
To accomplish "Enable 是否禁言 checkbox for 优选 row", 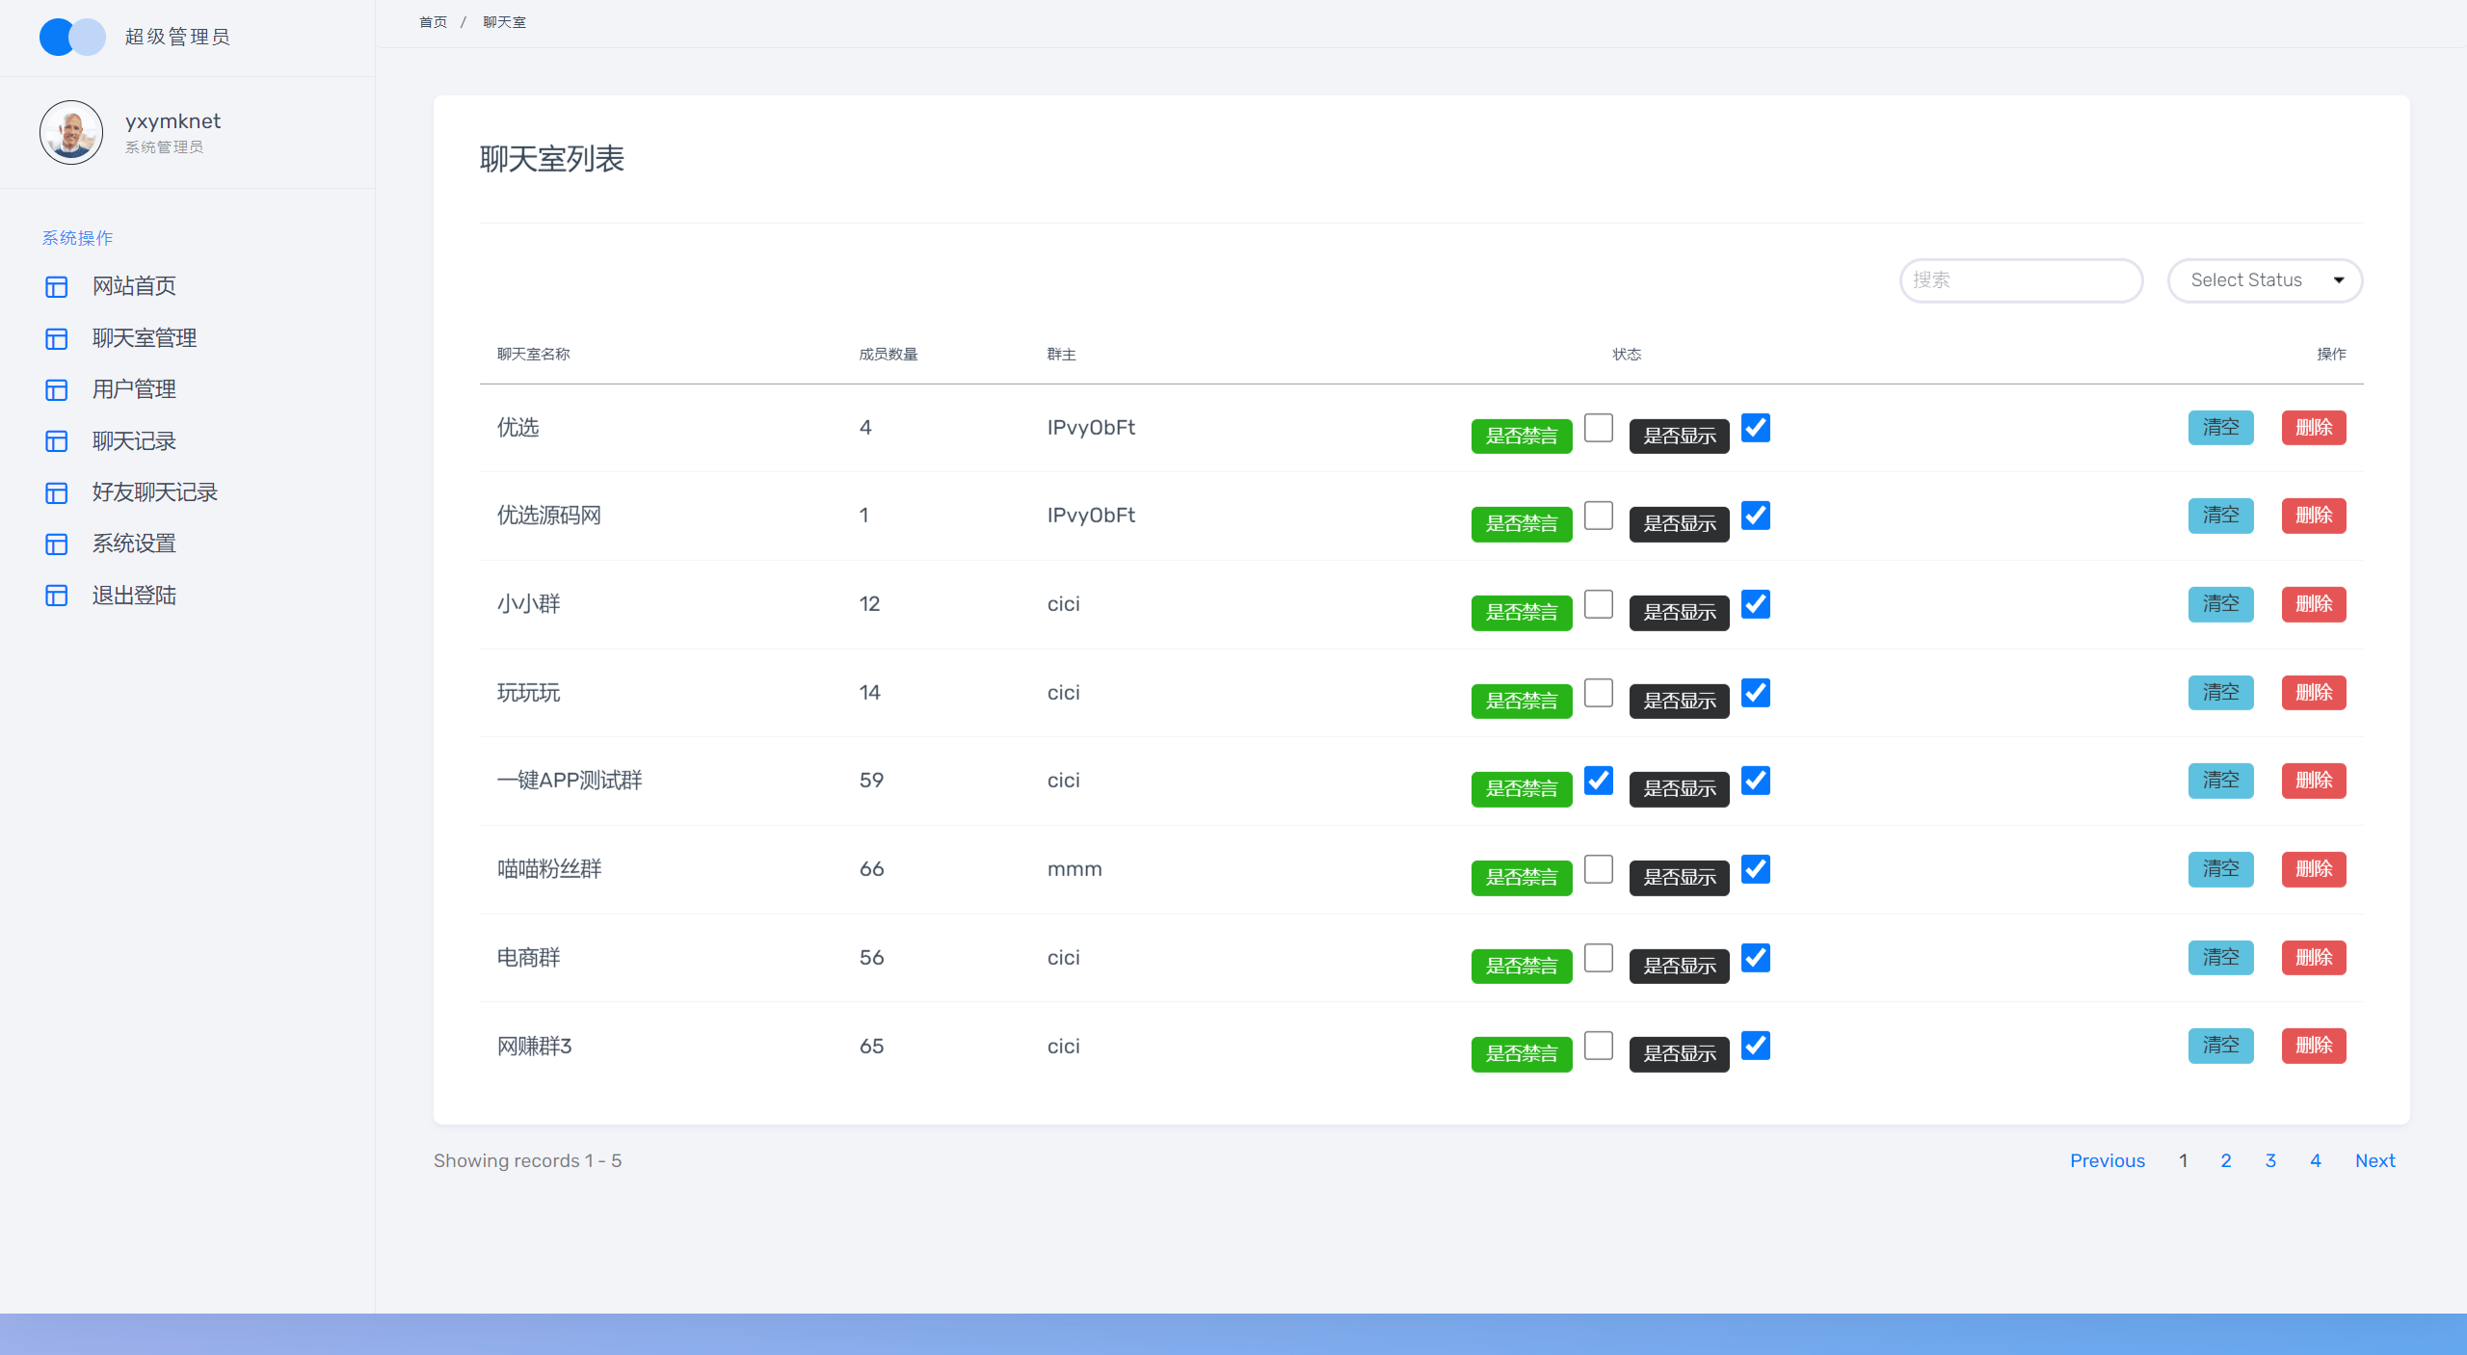I will pyautogui.click(x=1598, y=428).
